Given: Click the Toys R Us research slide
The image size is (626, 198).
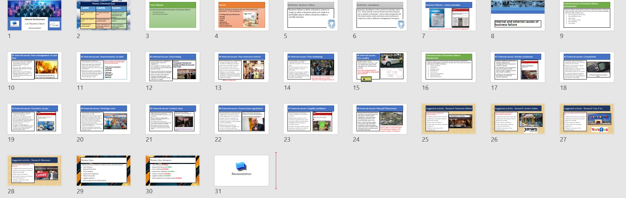Looking at the screenshot, I should (586, 119).
